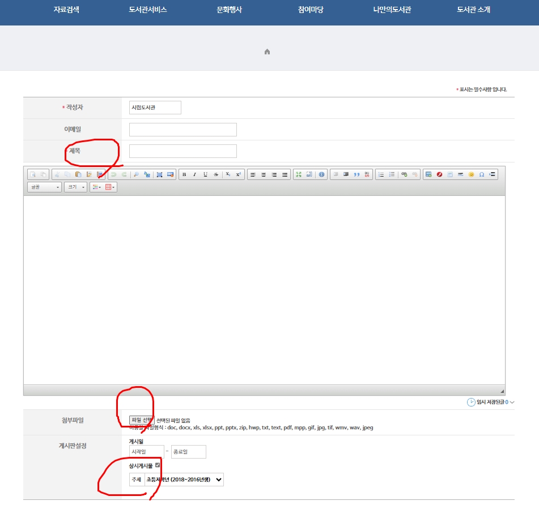Click the 파일 선택 button
Screen dimensions: 539x509
coord(141,420)
